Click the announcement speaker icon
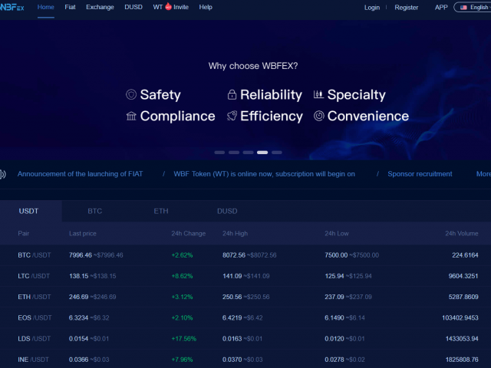The height and width of the screenshot is (368, 491). (3, 174)
